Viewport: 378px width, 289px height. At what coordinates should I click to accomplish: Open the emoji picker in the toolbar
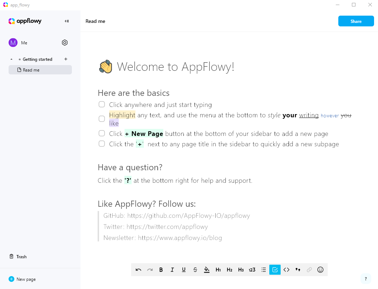[320, 270]
